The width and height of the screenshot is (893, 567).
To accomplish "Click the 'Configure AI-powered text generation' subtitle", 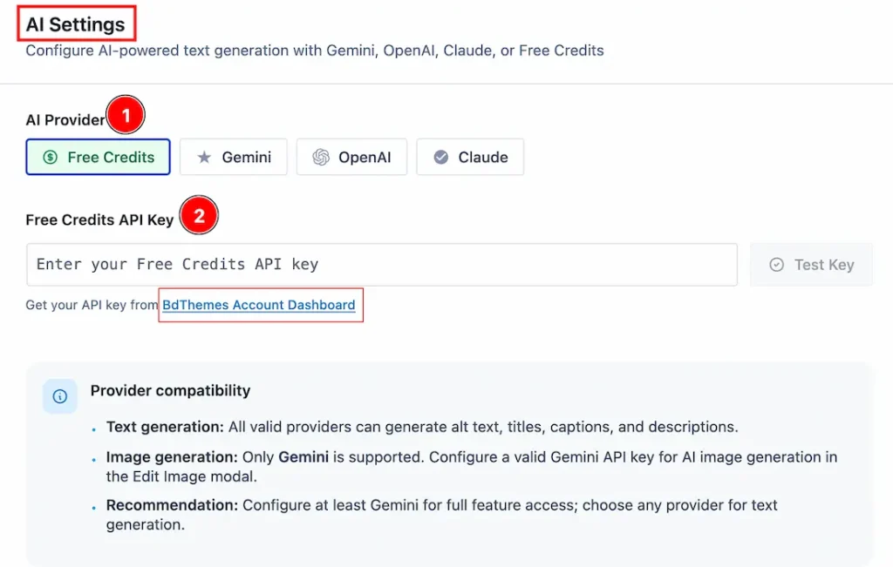I will 314,51.
